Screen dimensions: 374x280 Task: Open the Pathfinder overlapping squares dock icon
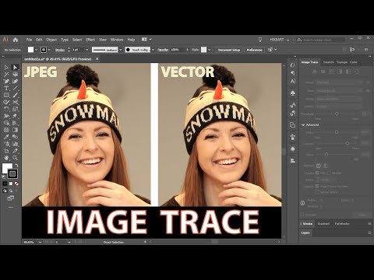(x=293, y=125)
